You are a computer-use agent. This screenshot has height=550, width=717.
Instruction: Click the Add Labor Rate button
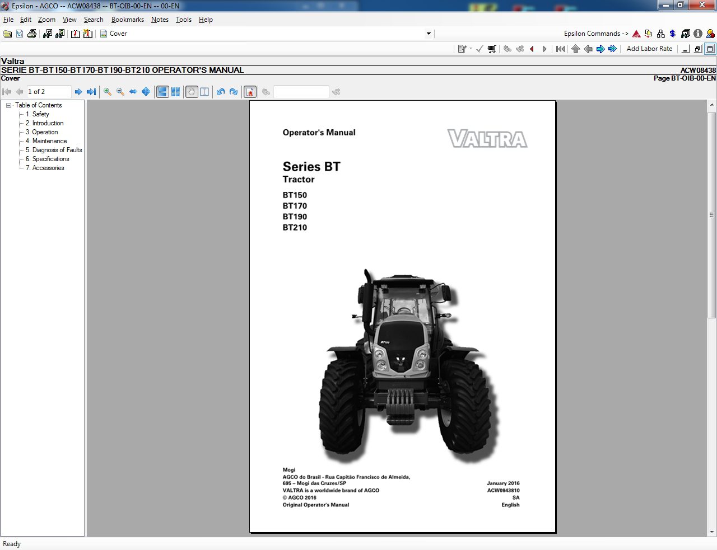pos(649,49)
